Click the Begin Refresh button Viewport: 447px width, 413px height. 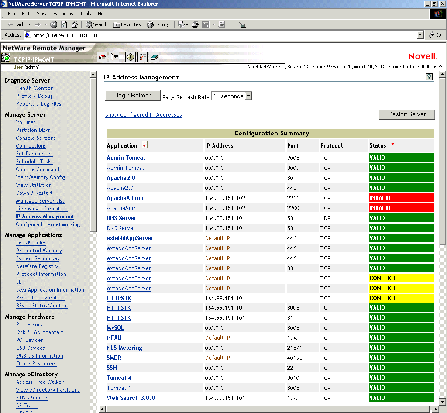pos(133,96)
